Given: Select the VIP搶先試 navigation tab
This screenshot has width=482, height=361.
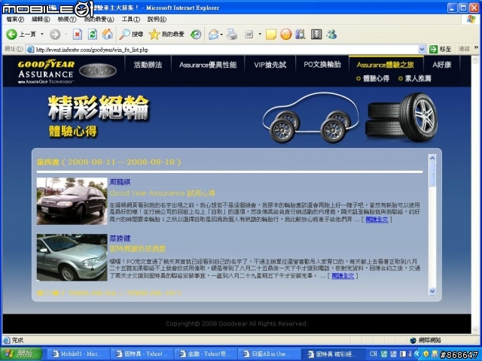Looking at the screenshot, I should [270, 65].
